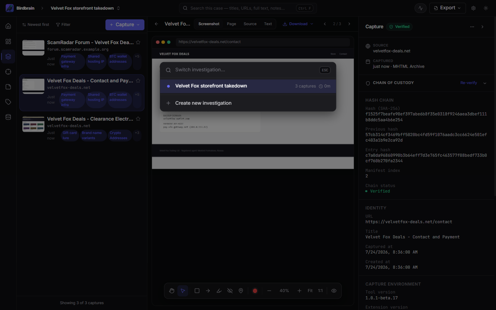This screenshot has height=310, width=496.
Task: Select the pointer selection tool
Action: [x=183, y=291]
